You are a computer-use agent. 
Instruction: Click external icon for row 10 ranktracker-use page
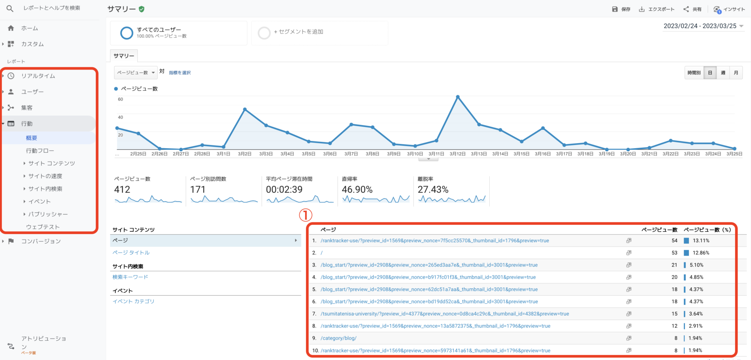[629, 351]
